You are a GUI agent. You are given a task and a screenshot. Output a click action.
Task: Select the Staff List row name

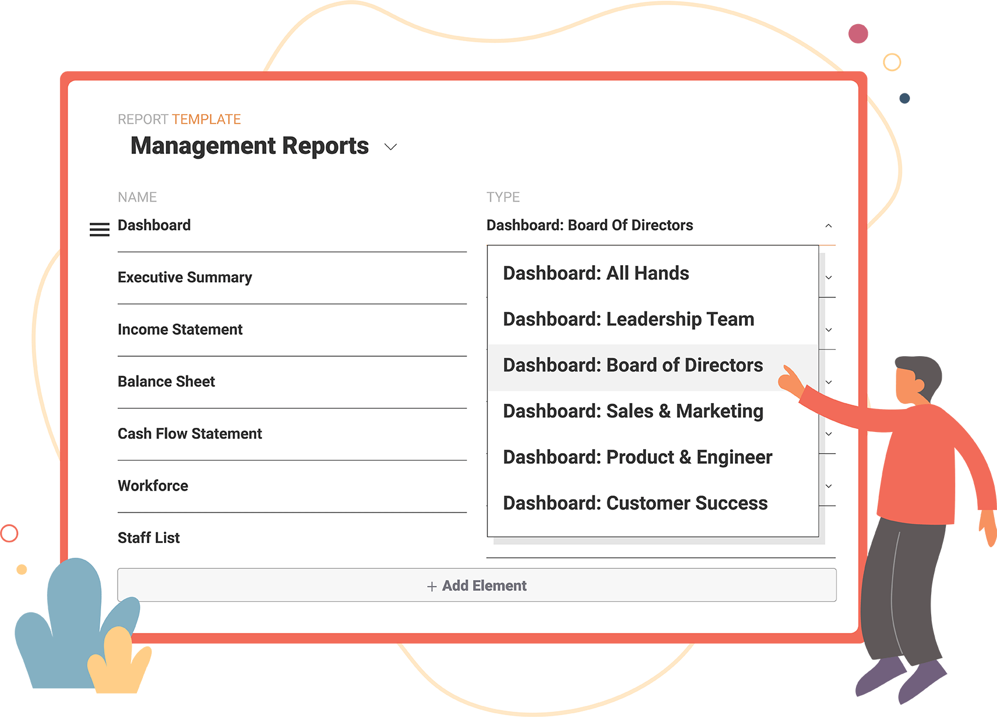pos(149,538)
